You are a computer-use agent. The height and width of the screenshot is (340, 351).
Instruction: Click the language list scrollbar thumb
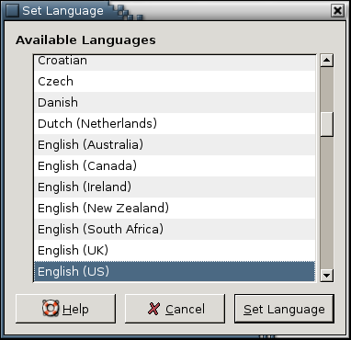click(326, 124)
